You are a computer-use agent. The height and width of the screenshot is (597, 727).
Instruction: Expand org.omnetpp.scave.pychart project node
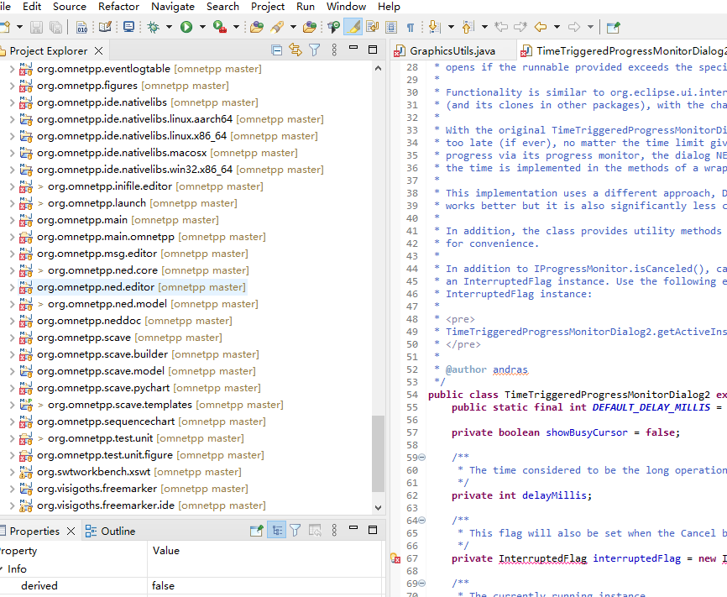point(12,388)
